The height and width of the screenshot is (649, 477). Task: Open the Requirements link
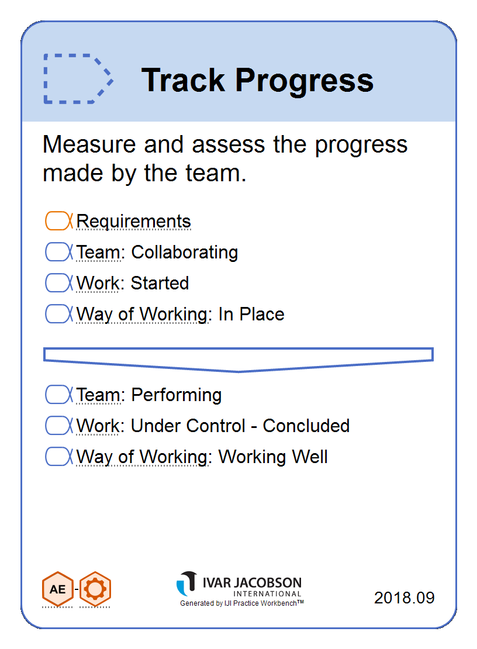[x=134, y=221]
